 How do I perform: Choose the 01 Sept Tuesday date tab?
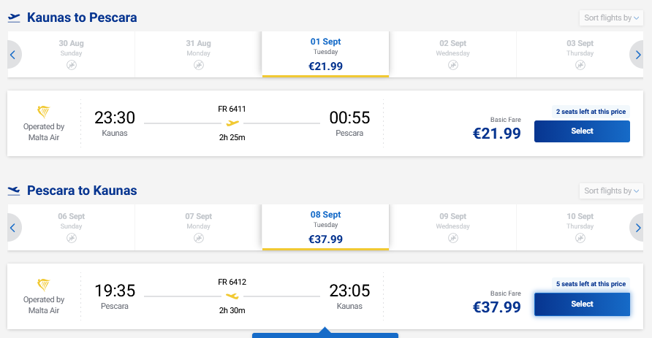(x=325, y=55)
